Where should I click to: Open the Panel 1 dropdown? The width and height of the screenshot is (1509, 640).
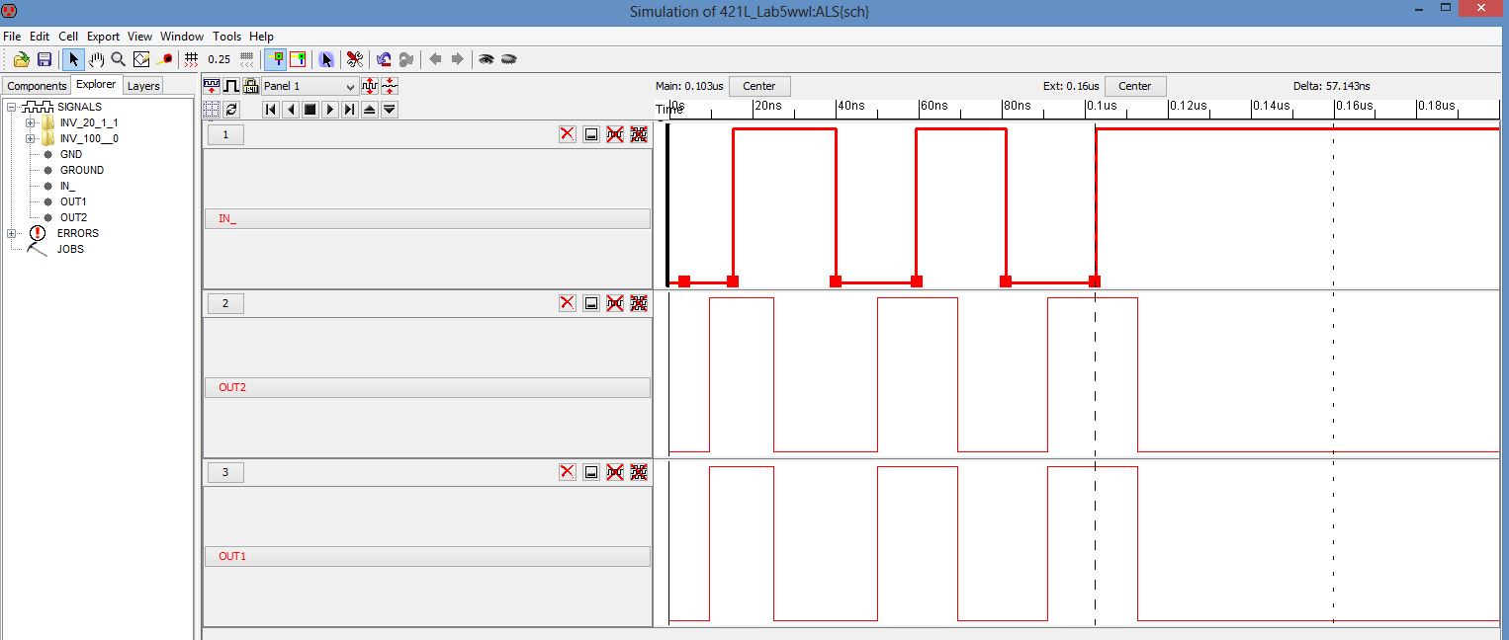tap(309, 86)
